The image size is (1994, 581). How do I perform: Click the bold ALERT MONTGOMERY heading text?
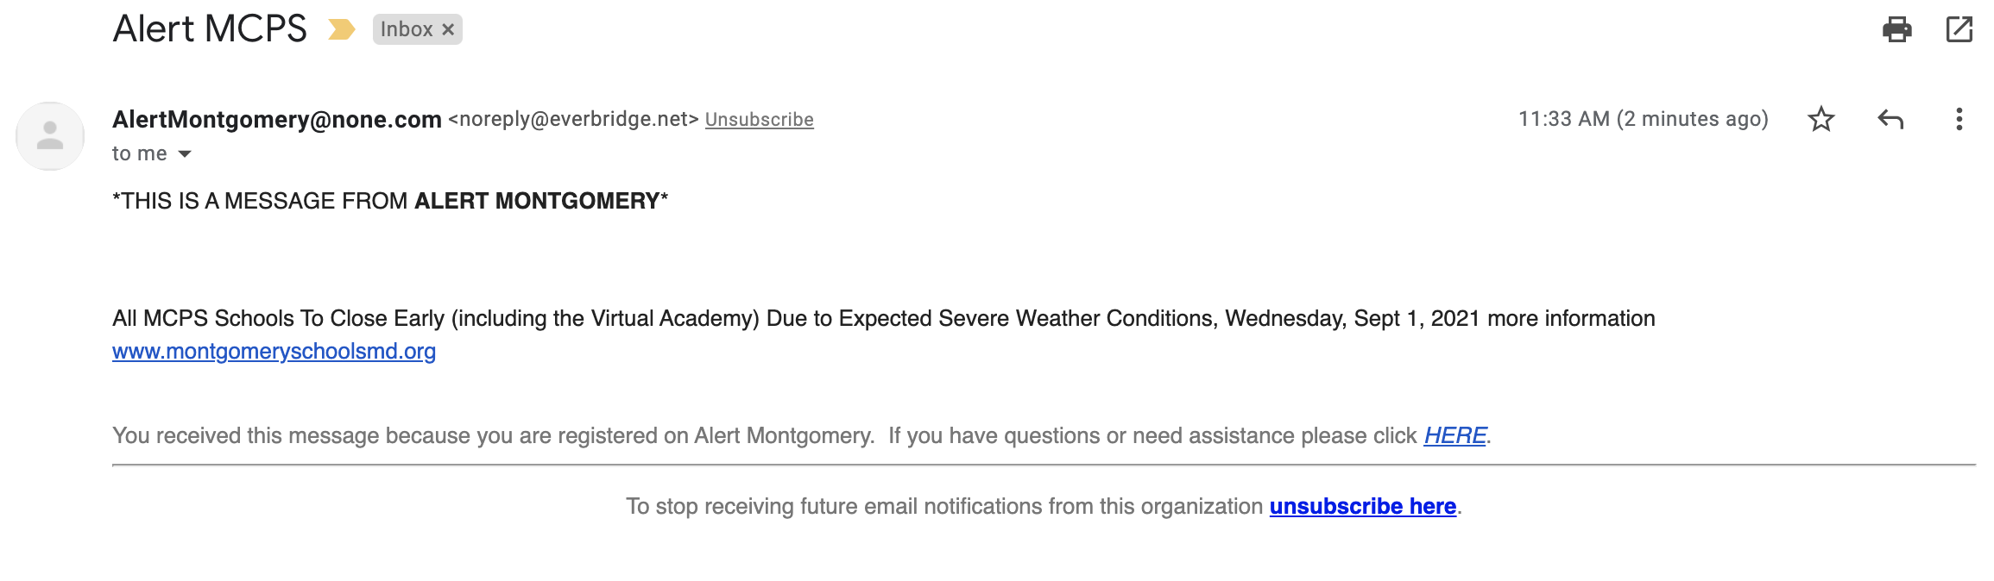coord(537,201)
